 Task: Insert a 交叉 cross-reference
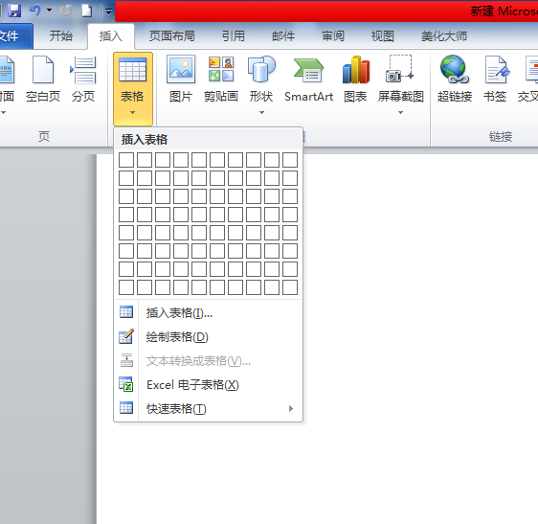click(x=528, y=79)
